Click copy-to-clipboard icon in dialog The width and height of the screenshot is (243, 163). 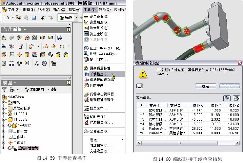tap(227, 98)
